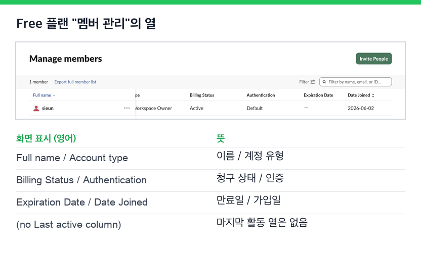Select the 이름 / 계정 유형 translation

(x=250, y=156)
